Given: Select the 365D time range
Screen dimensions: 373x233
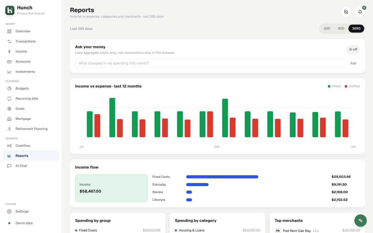Looking at the screenshot, I should tap(356, 28).
